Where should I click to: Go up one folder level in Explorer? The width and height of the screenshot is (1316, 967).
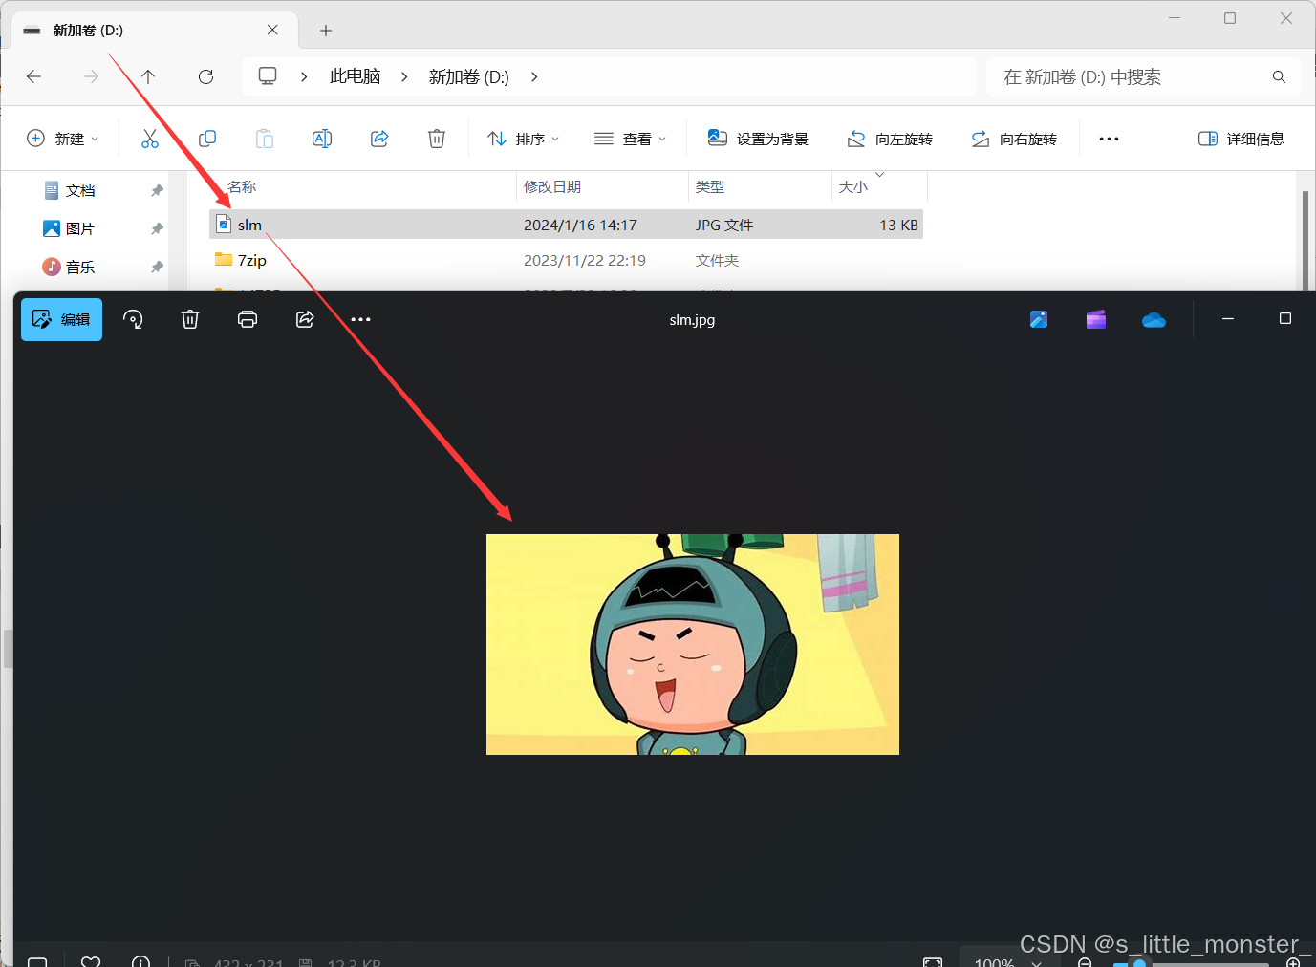148,76
